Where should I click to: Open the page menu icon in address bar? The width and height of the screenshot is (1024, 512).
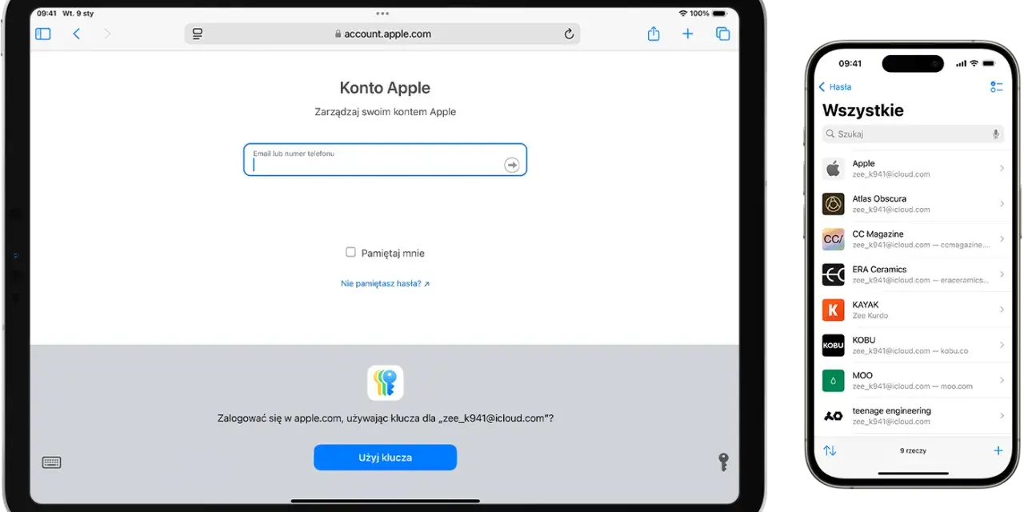tap(198, 34)
